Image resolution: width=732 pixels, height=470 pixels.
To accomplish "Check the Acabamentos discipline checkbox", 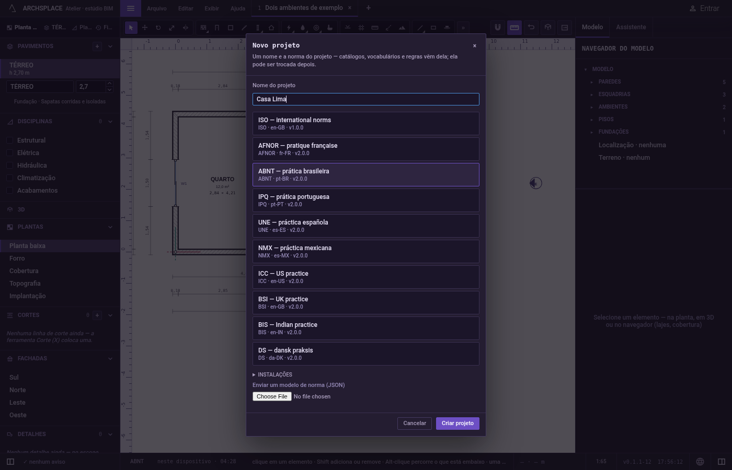I will tap(9, 191).
